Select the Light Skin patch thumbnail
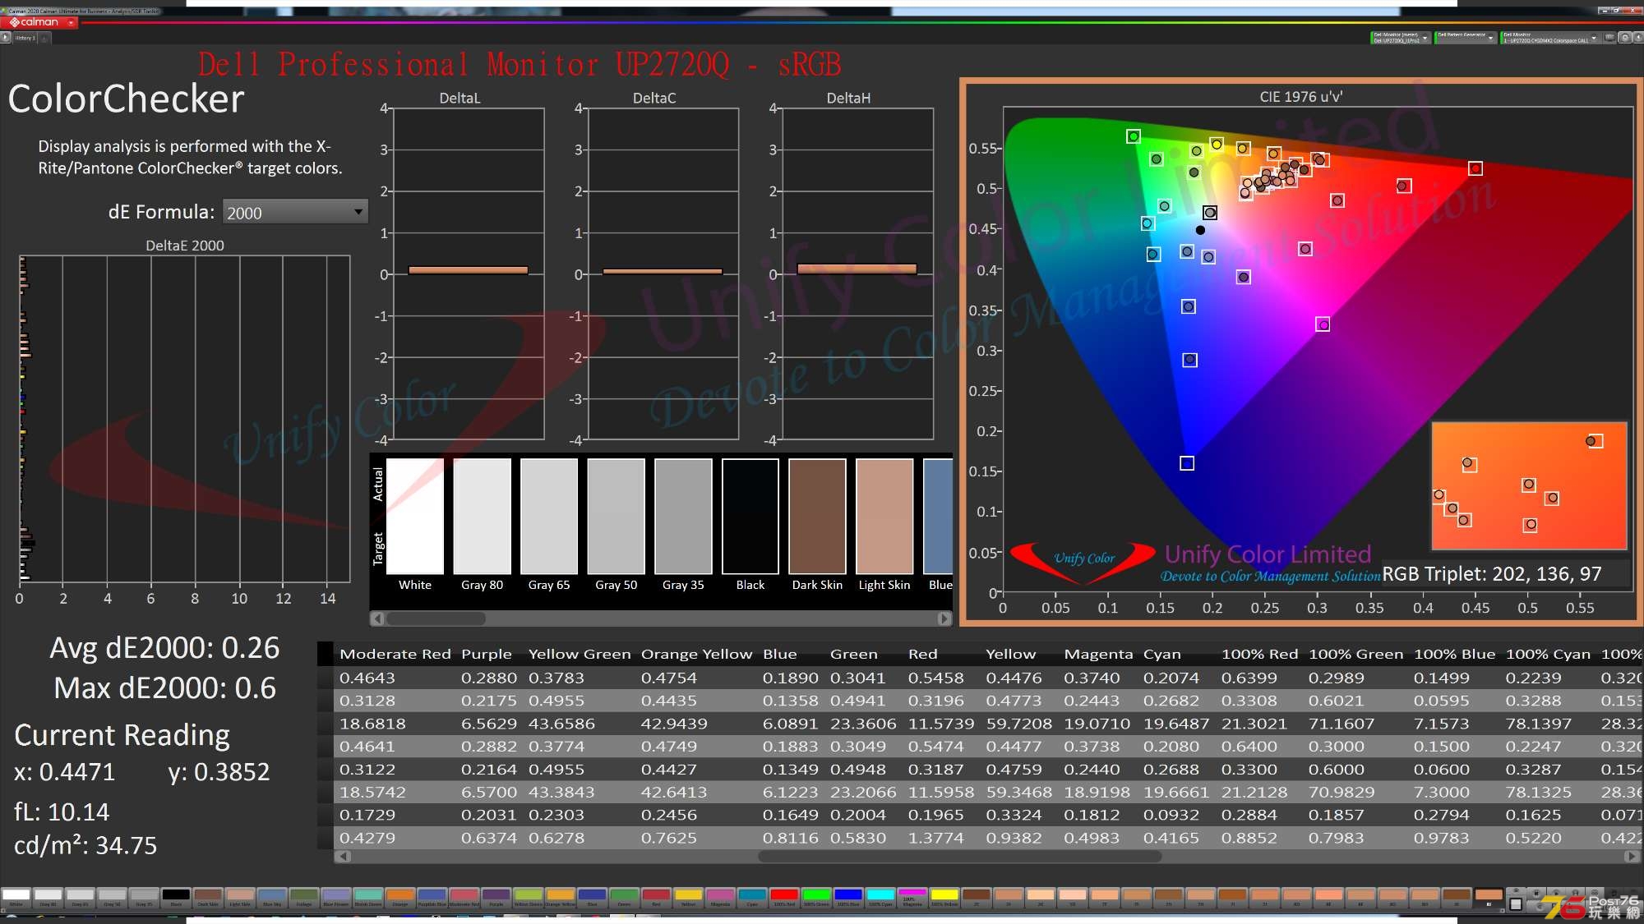 coord(884,517)
